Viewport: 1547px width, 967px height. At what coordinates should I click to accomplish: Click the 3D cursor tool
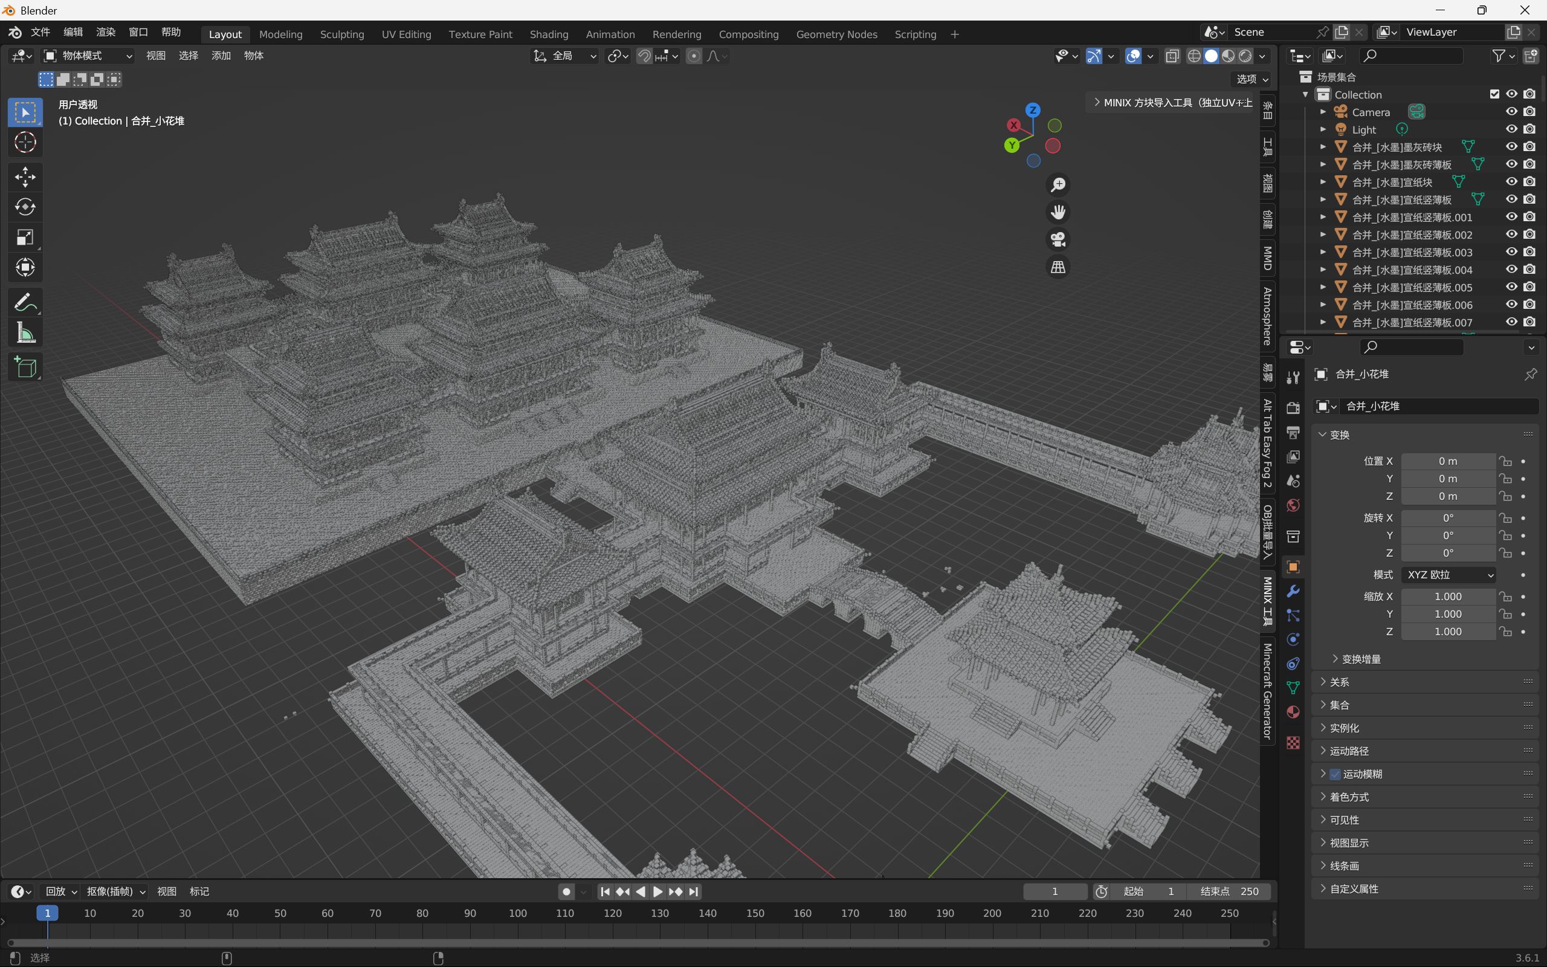pyautogui.click(x=25, y=142)
